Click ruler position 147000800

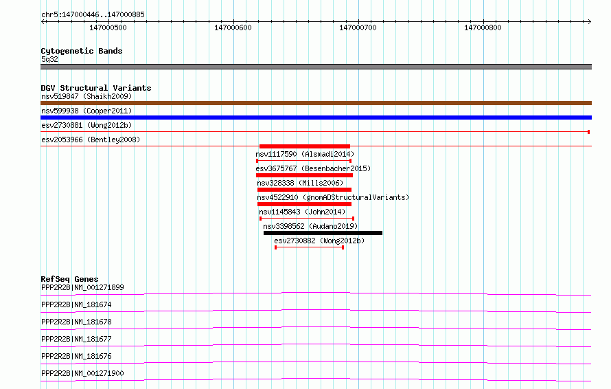point(483,27)
